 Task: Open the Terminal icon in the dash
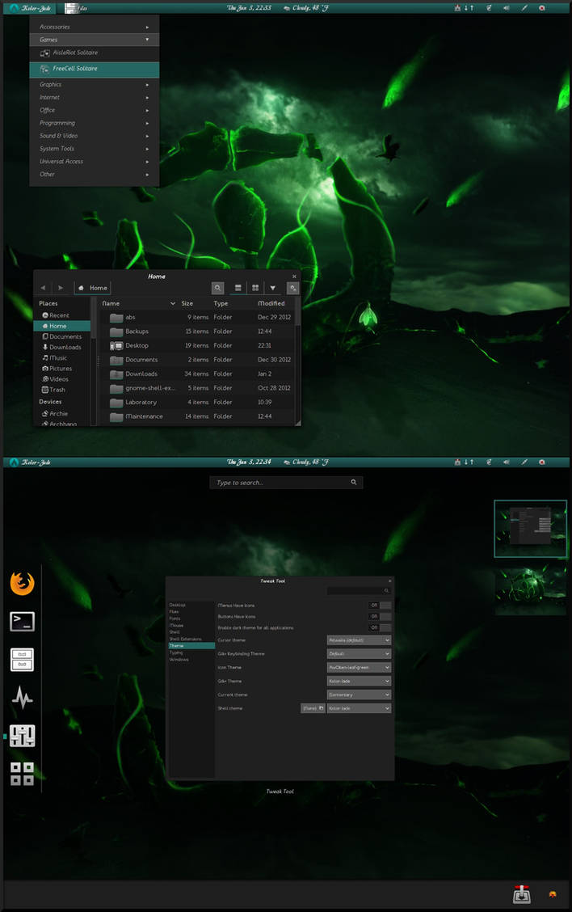[22, 621]
